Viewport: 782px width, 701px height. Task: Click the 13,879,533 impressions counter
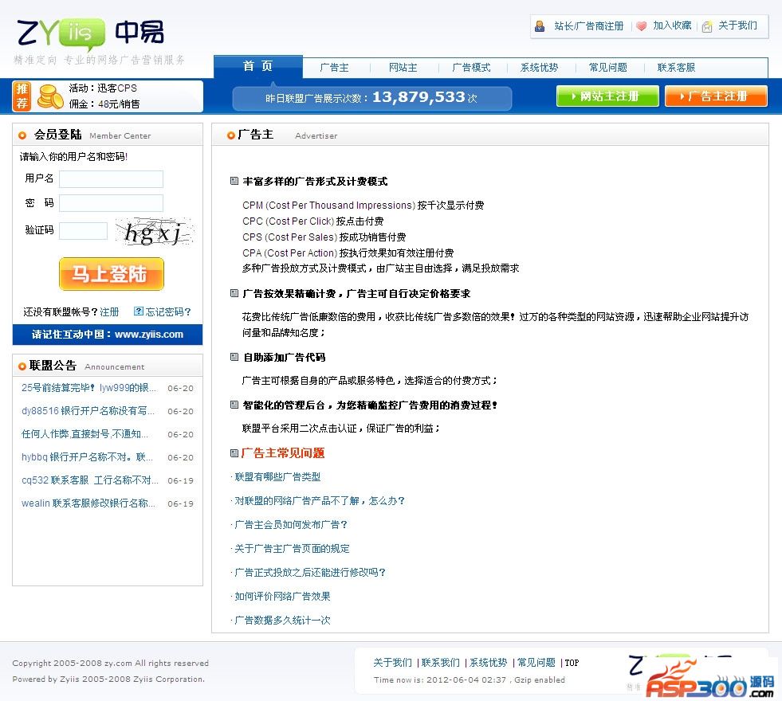click(x=419, y=96)
